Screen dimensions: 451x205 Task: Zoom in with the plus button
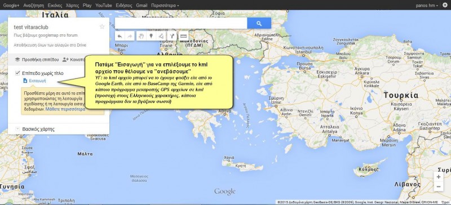pyautogui.click(x=439, y=177)
